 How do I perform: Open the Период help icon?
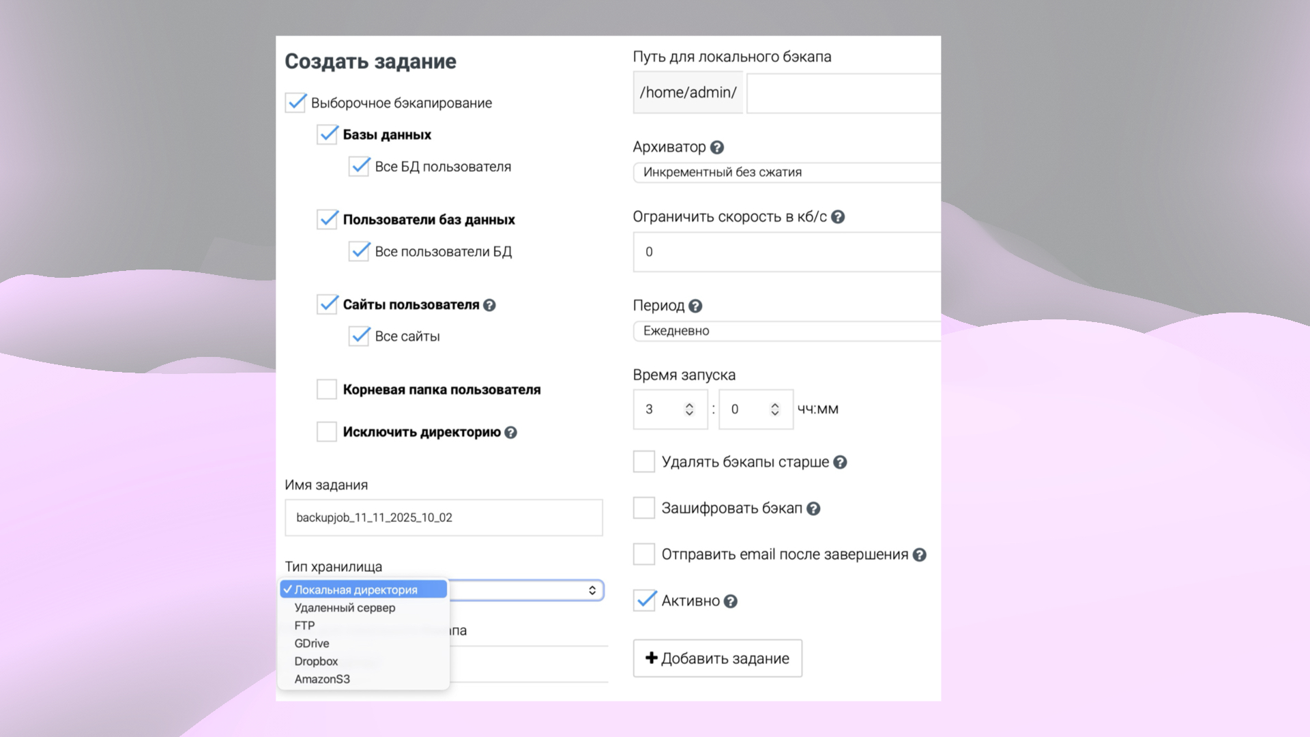click(x=695, y=306)
